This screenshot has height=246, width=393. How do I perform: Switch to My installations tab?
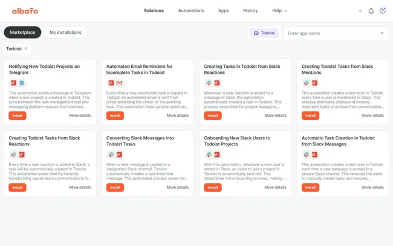[65, 32]
